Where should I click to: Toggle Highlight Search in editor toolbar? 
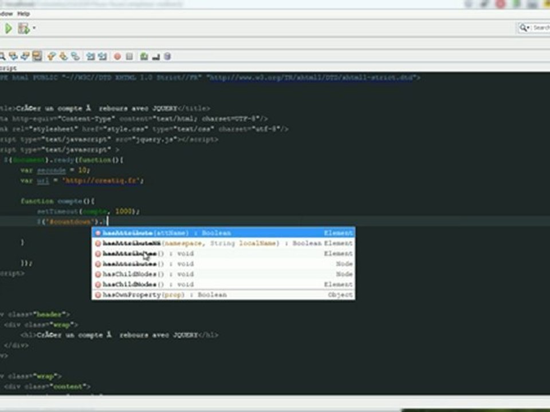[37, 56]
